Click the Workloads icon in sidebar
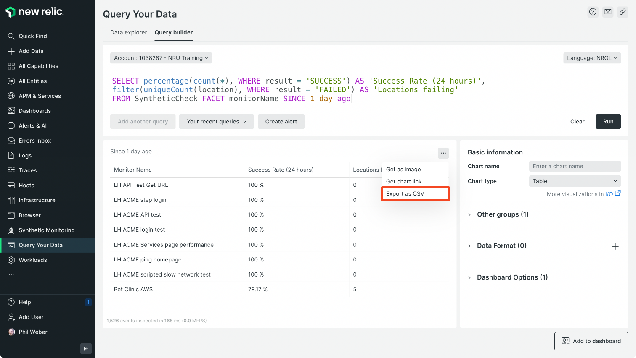Screen dimensions: 636x358 11,260
